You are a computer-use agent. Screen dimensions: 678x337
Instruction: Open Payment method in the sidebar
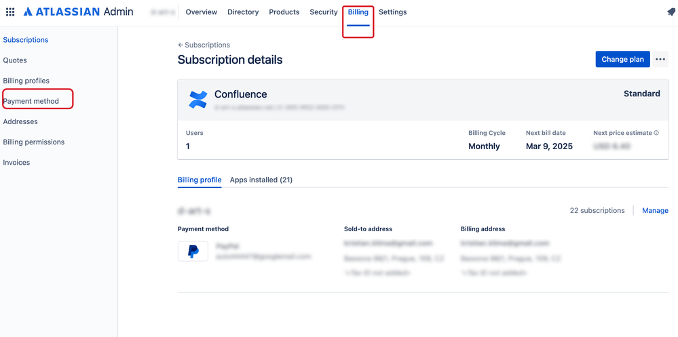pyautogui.click(x=31, y=101)
